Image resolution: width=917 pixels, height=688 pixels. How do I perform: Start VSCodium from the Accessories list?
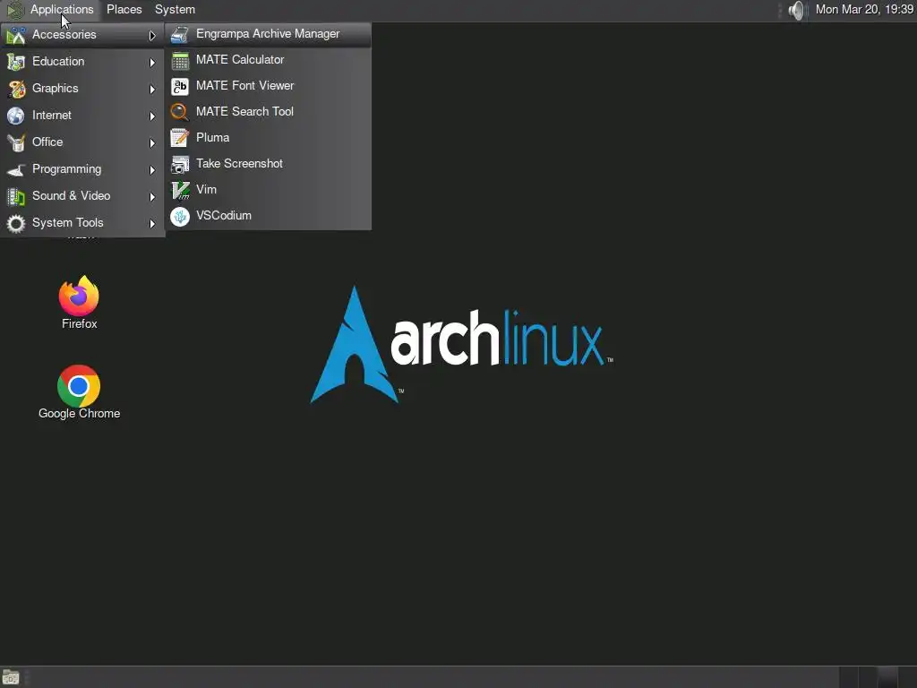click(x=269, y=215)
